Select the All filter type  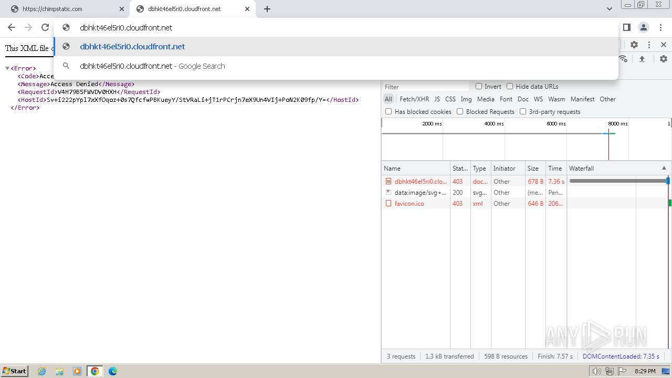point(388,99)
